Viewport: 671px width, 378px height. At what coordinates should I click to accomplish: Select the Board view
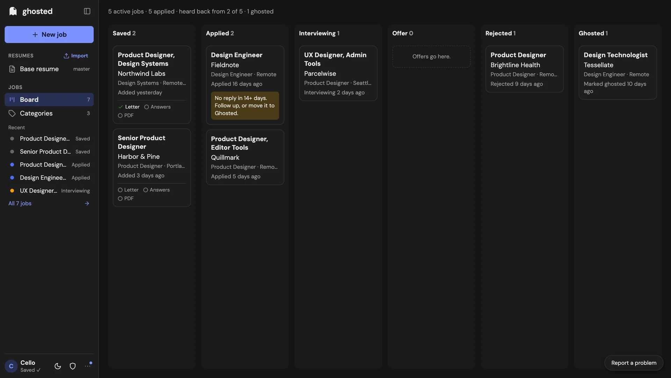tap(49, 99)
